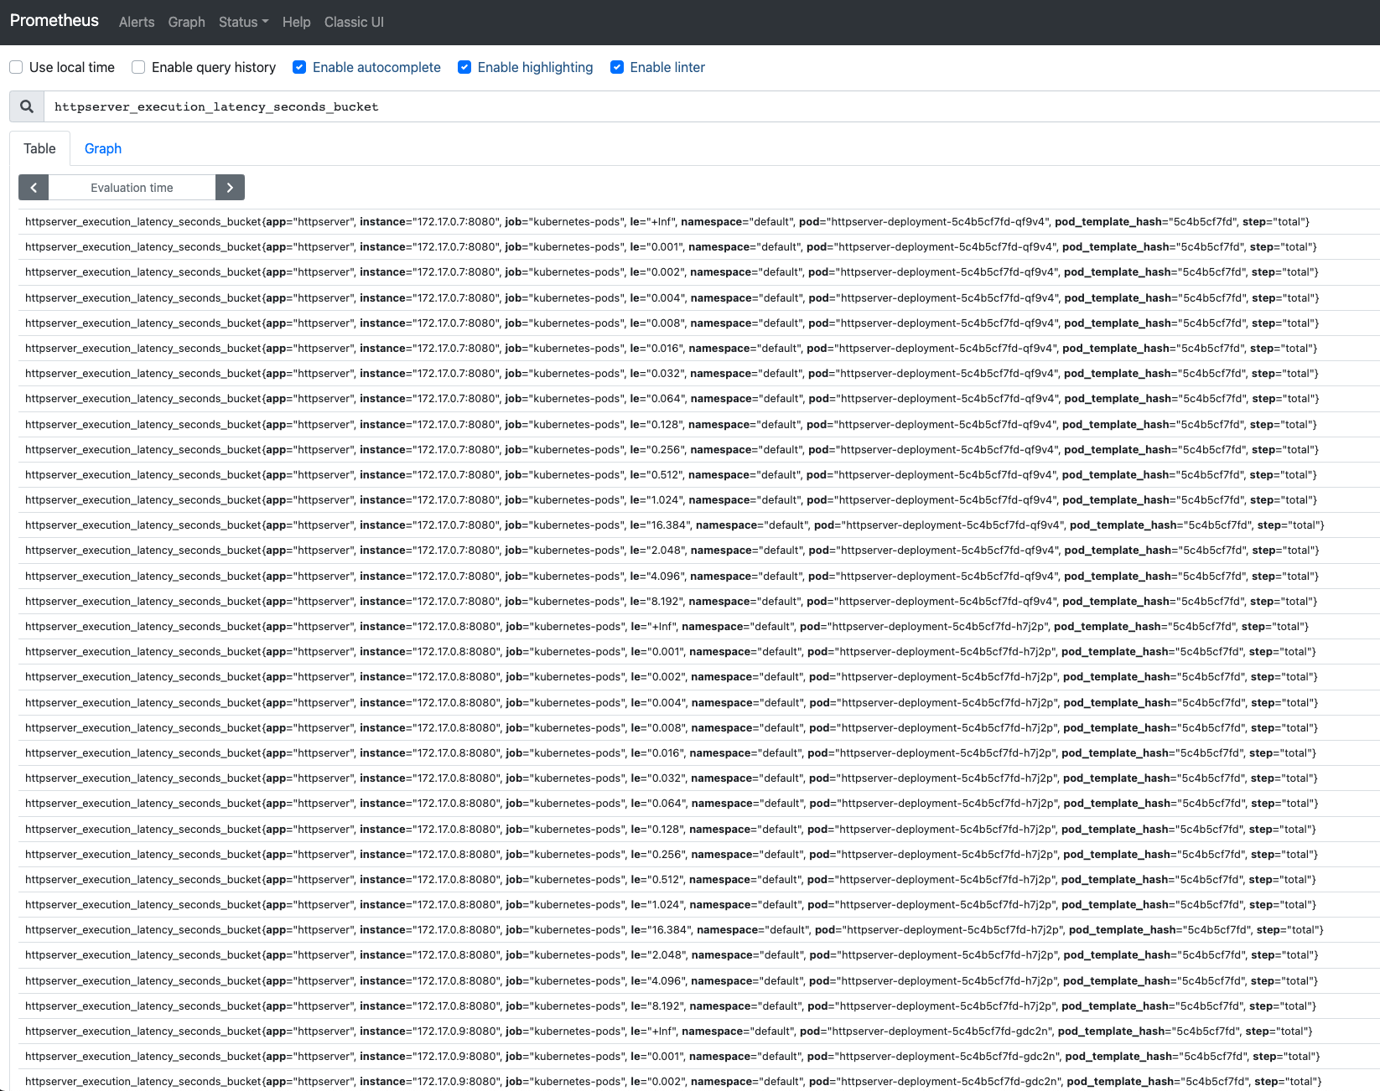Turn off the Enable linter checkbox
The image size is (1380, 1091).
click(617, 67)
